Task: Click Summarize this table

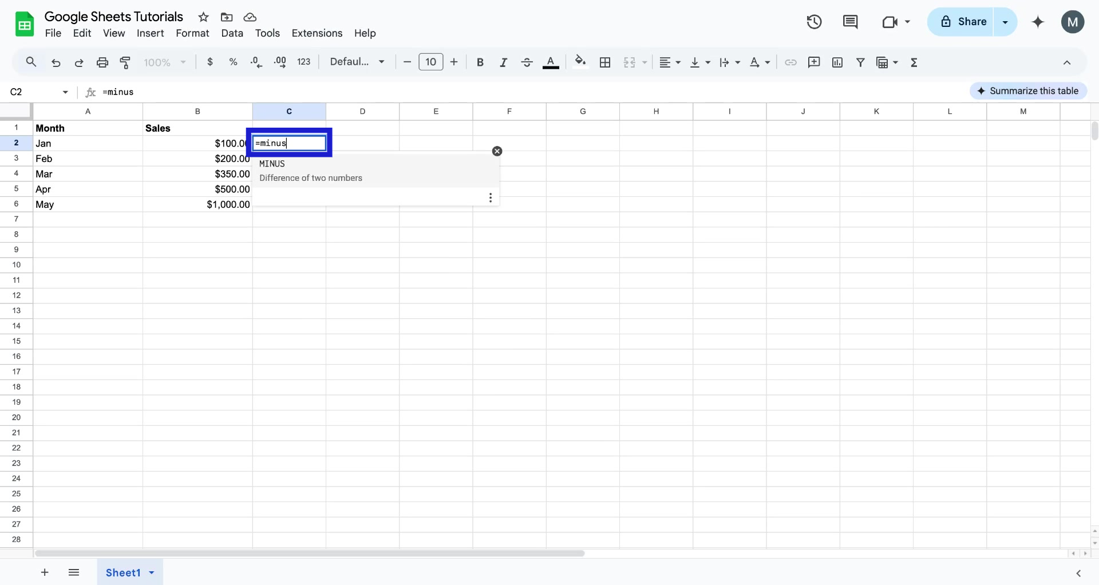Action: pos(1029,90)
